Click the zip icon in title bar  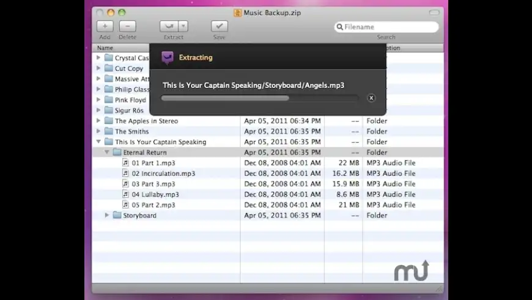237,12
